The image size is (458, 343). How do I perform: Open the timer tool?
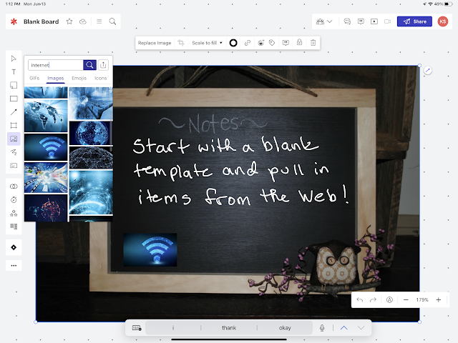pyautogui.click(x=14, y=200)
